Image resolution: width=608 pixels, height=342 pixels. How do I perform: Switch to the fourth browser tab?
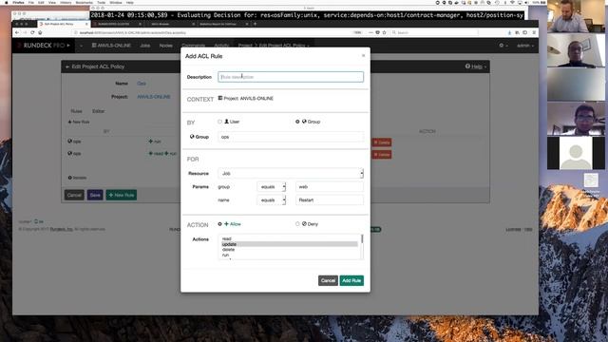[223, 24]
